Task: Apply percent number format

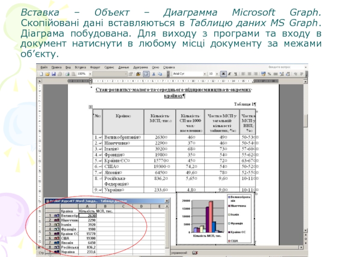Action: tap(269, 74)
